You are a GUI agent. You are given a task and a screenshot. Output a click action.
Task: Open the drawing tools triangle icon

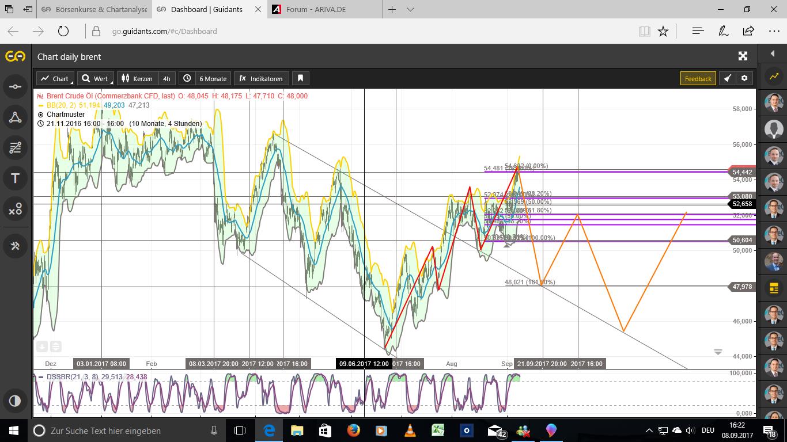(15, 117)
